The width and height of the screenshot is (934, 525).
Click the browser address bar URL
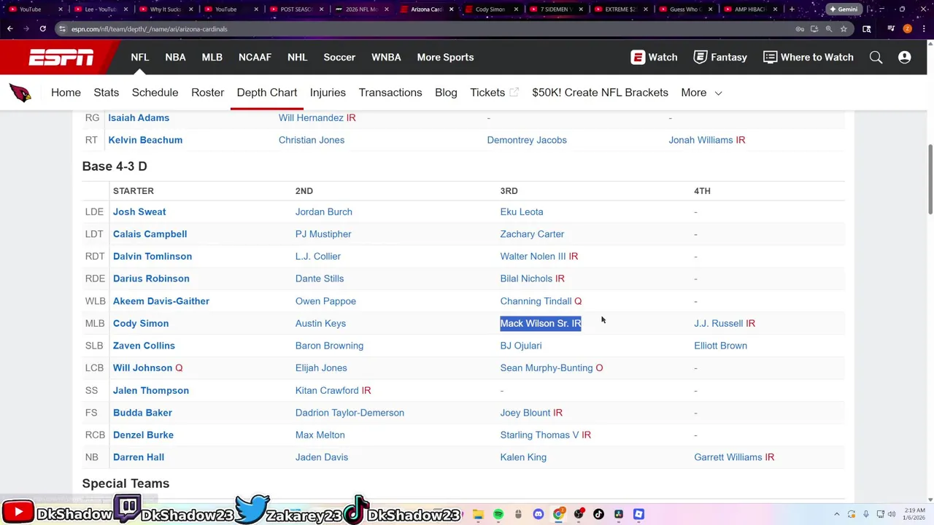coord(149,29)
